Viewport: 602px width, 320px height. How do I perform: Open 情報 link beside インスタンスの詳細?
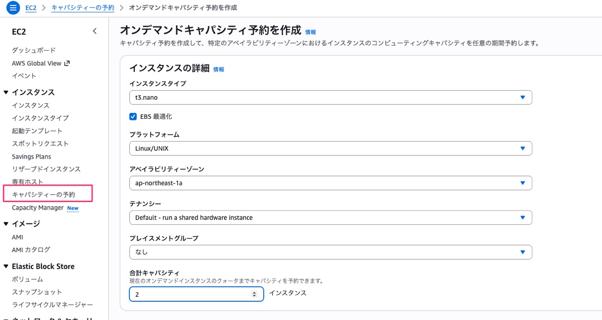[219, 70]
